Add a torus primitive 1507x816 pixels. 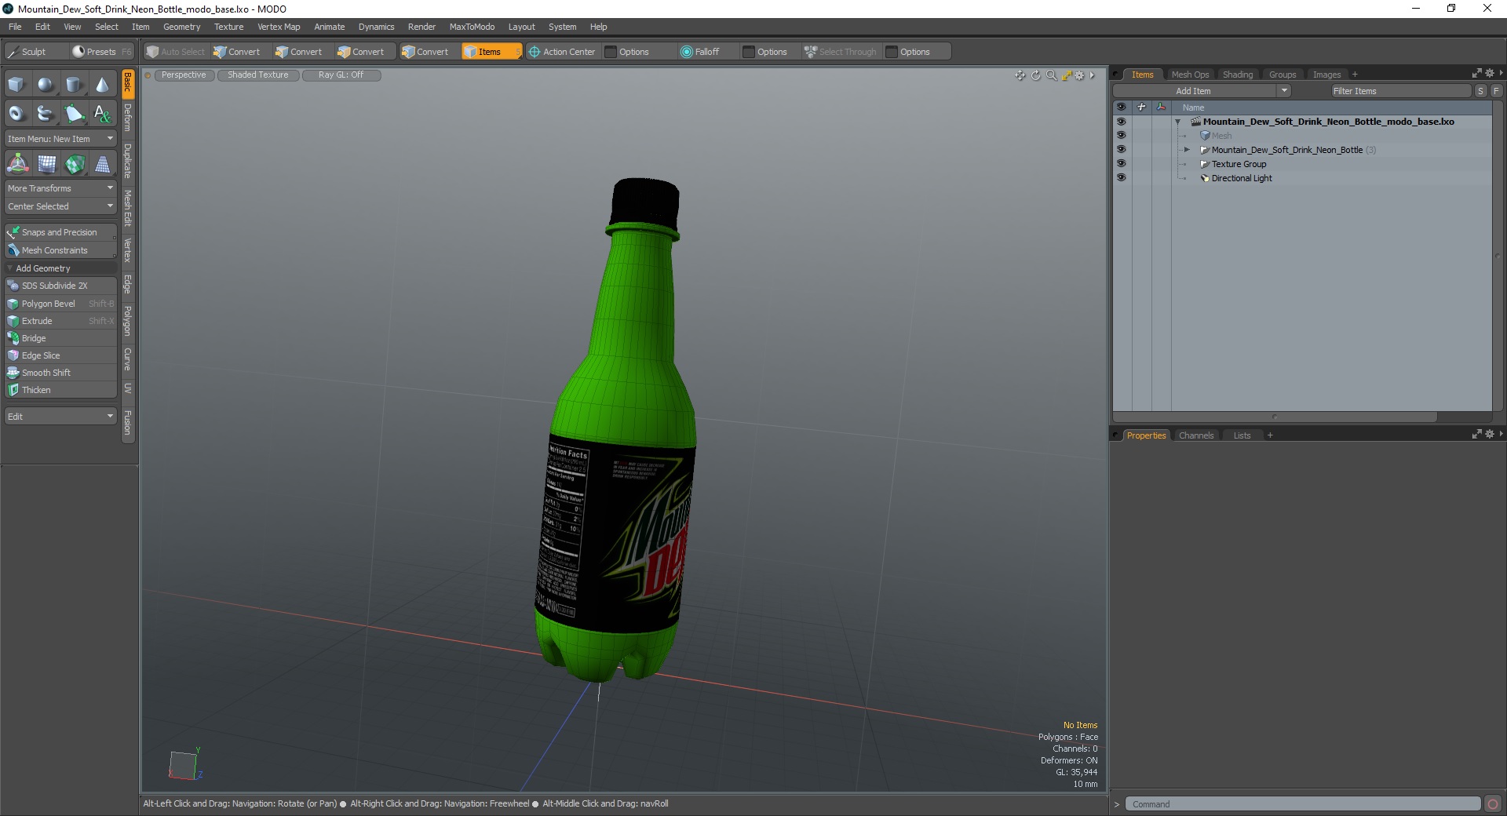[16, 113]
